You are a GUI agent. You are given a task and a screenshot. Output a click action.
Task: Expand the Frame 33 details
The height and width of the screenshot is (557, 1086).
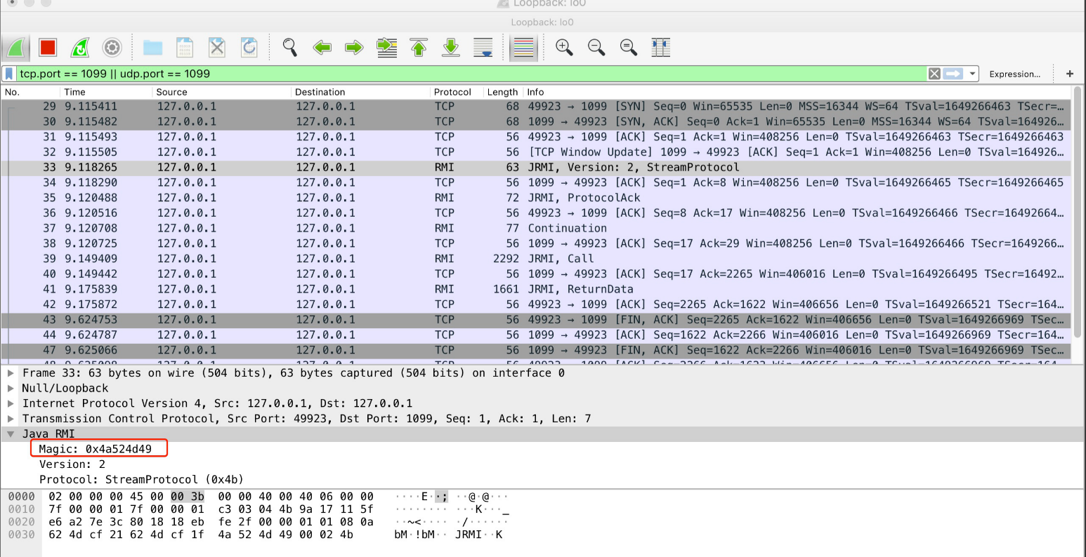11,373
